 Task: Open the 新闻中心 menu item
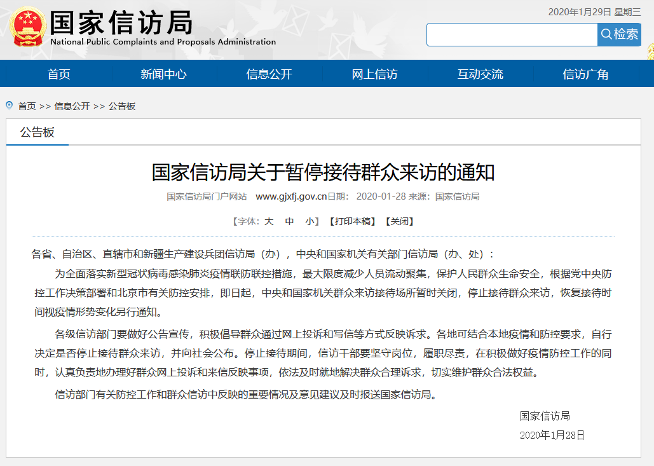click(x=163, y=74)
